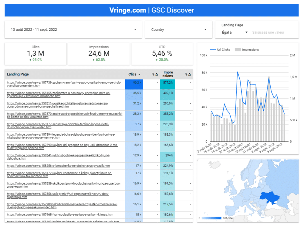Viewport: 303px width, 227px height.
Task: Click the 27 k clicks cell
Action: coord(134,126)
